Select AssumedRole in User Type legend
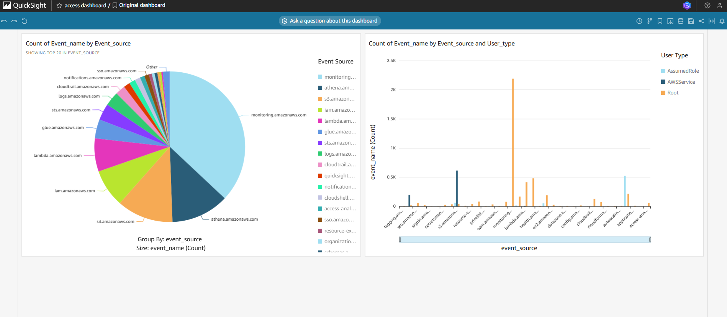Viewport: 727px width, 317px height. pyautogui.click(x=680, y=71)
